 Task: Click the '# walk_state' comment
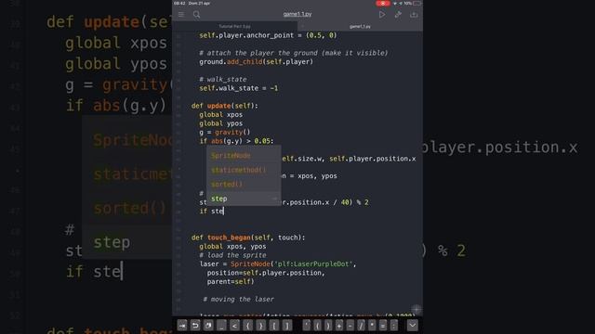click(x=223, y=80)
